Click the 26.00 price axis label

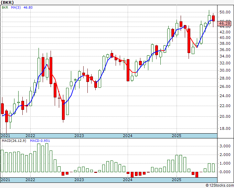click(225, 87)
